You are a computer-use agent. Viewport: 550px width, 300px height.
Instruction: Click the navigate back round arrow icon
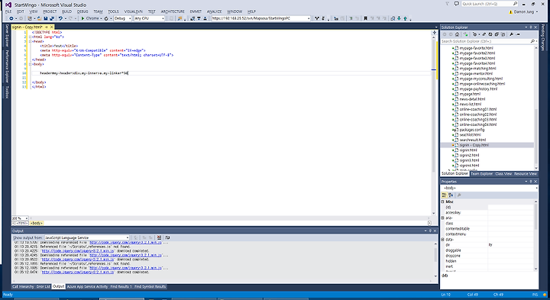click(x=11, y=18)
